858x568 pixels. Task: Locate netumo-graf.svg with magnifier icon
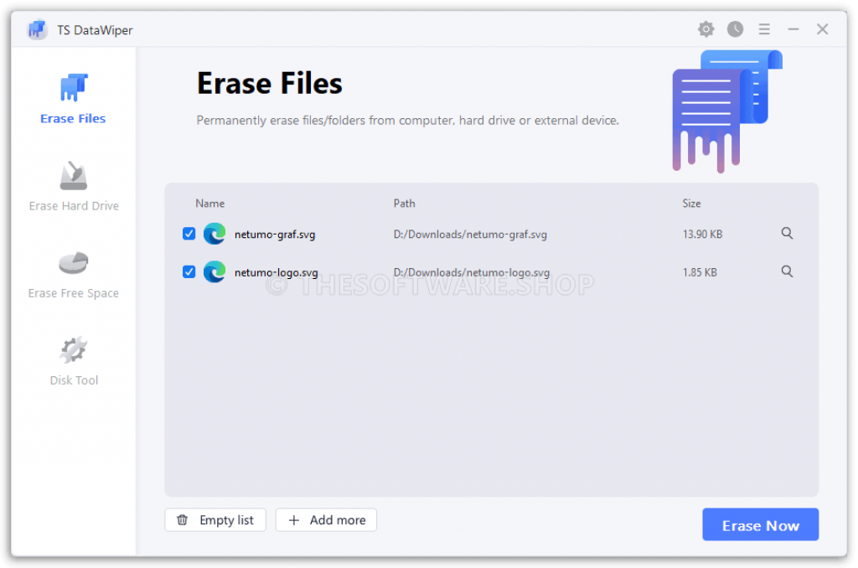point(788,234)
